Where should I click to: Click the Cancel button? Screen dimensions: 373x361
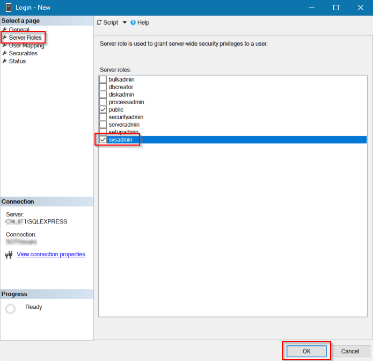click(350, 351)
